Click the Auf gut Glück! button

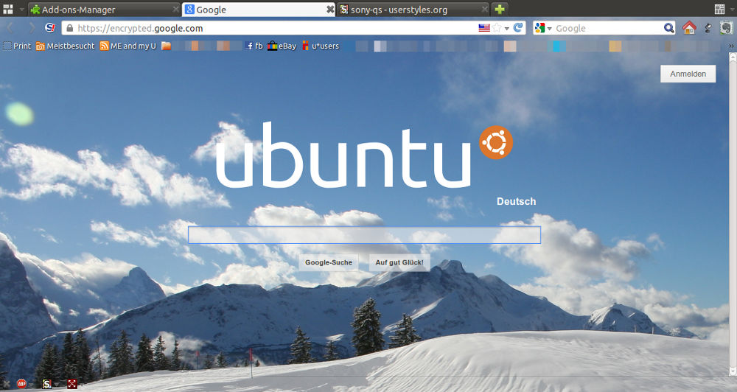tap(399, 262)
